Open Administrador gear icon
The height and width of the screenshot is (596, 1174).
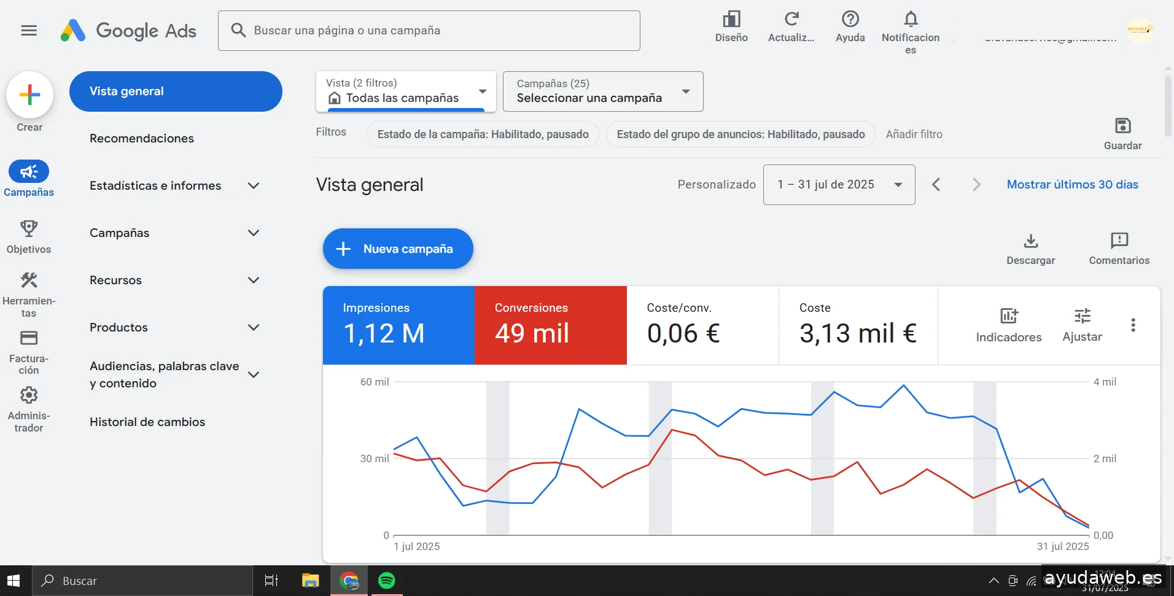point(29,395)
